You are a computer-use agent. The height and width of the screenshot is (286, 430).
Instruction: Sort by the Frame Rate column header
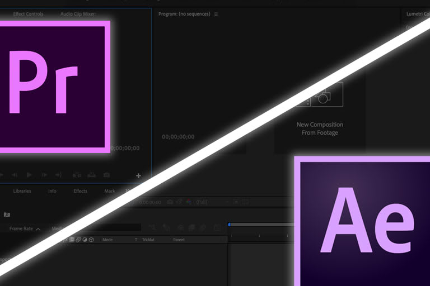[x=21, y=228]
